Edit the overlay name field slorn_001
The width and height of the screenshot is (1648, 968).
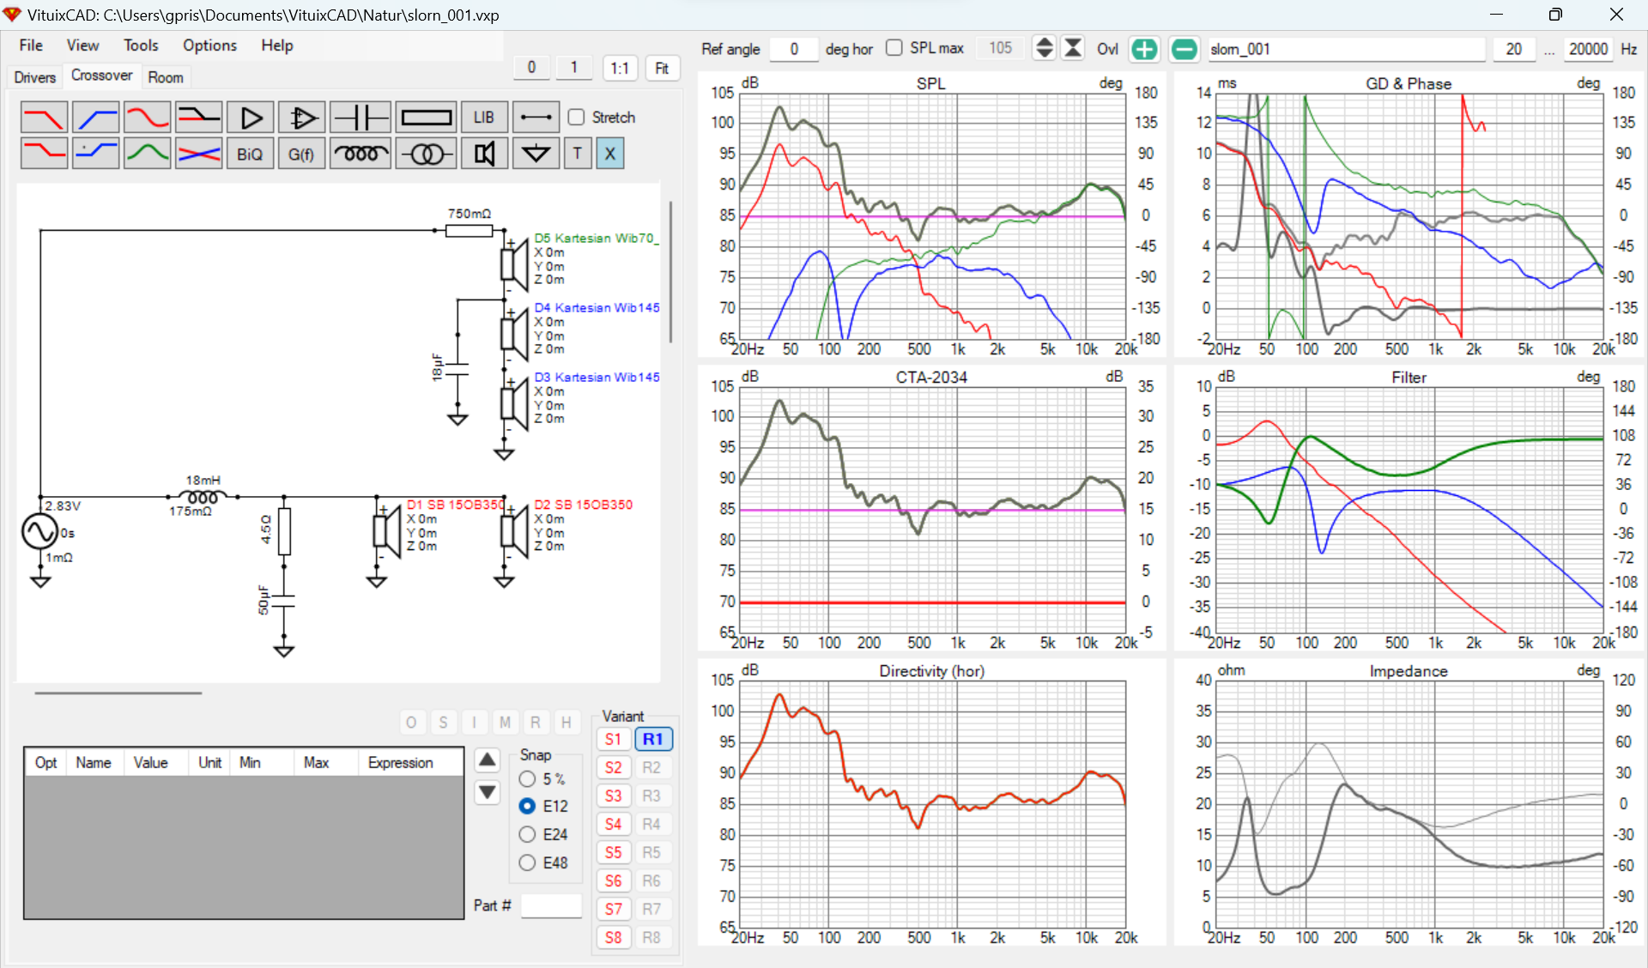pos(1346,49)
